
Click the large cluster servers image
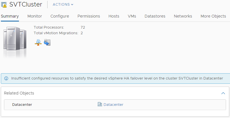click(15, 40)
